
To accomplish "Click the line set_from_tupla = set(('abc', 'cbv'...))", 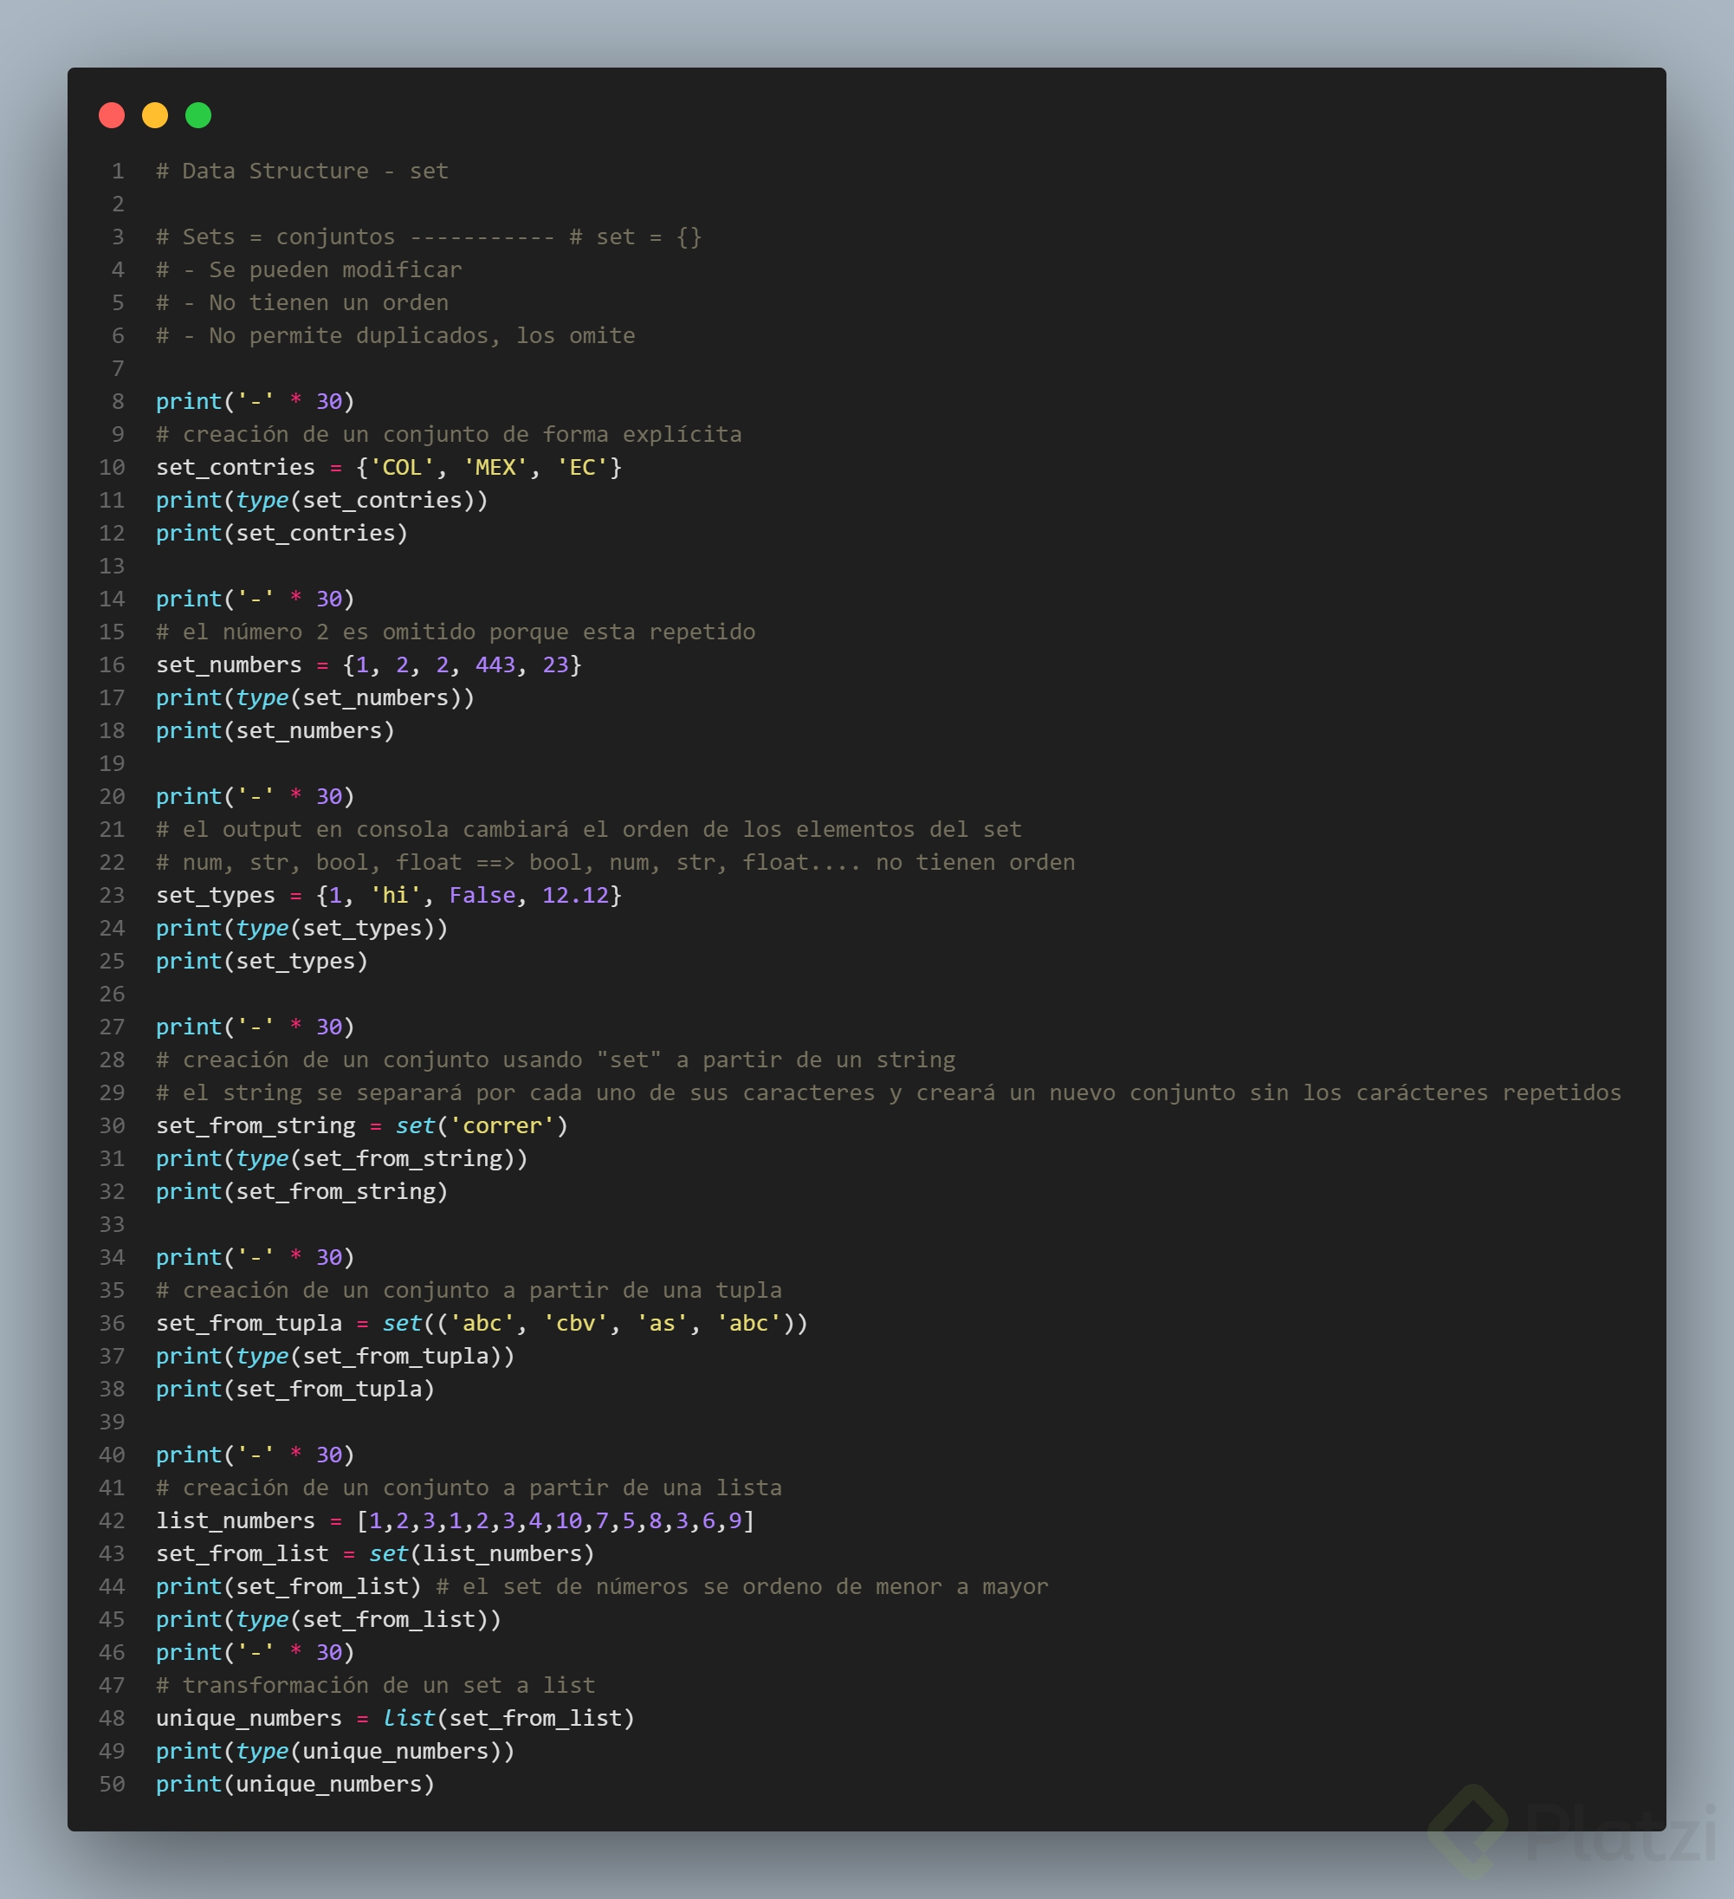I will coord(482,1323).
